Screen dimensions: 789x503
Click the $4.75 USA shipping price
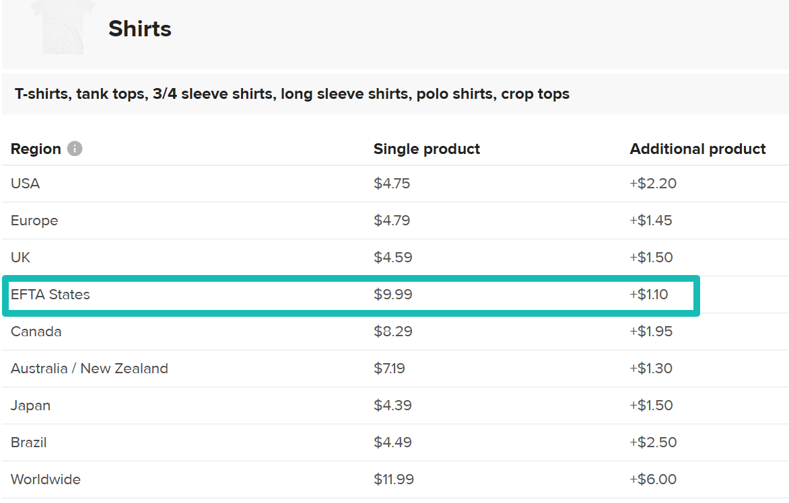(392, 184)
